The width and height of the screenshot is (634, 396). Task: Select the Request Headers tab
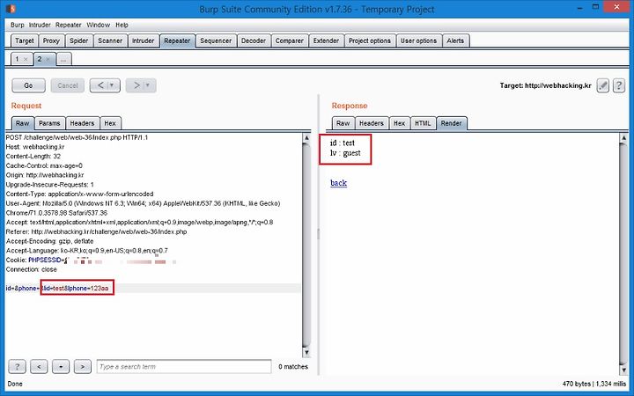82,123
